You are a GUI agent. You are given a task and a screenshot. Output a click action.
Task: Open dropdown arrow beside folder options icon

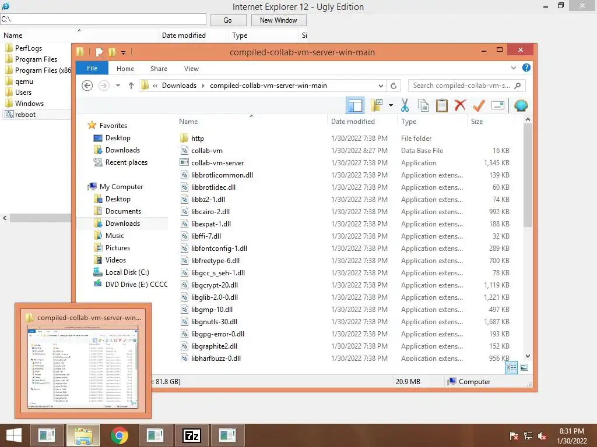[391, 105]
